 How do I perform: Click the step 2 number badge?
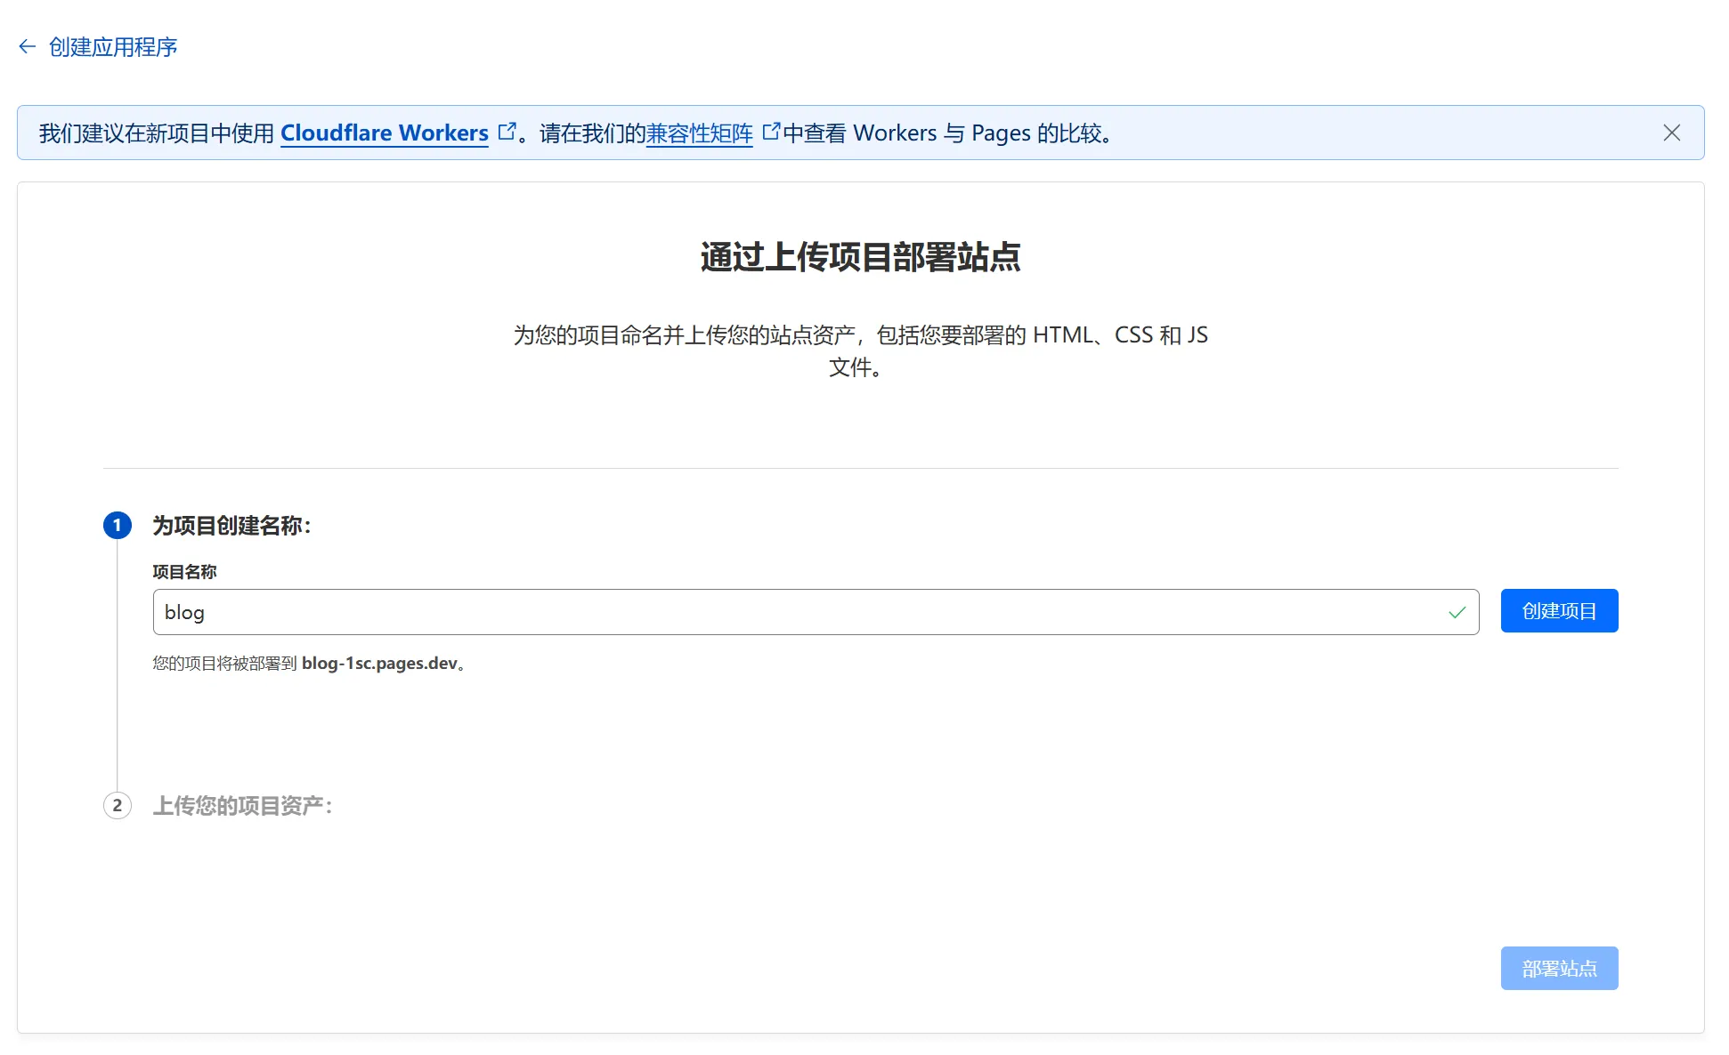(x=118, y=806)
